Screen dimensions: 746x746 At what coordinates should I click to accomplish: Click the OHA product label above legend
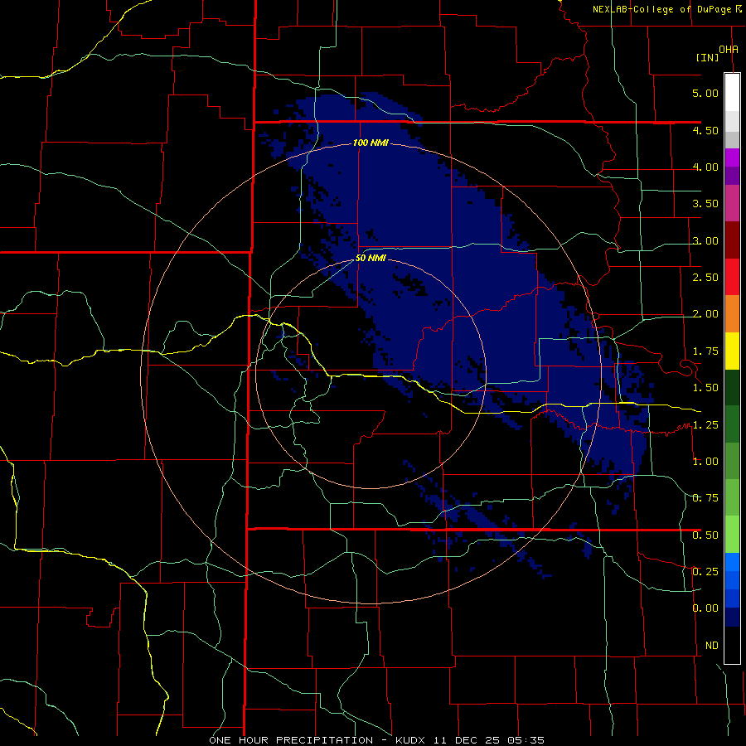click(729, 49)
